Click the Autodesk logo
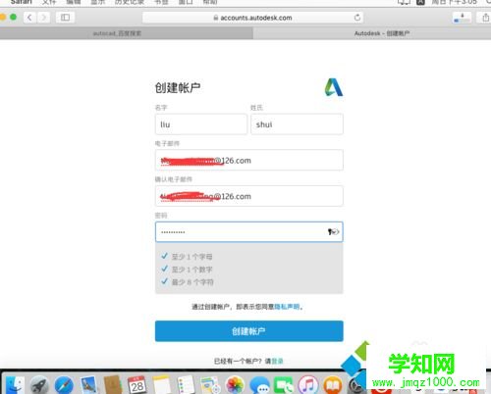 (x=334, y=87)
